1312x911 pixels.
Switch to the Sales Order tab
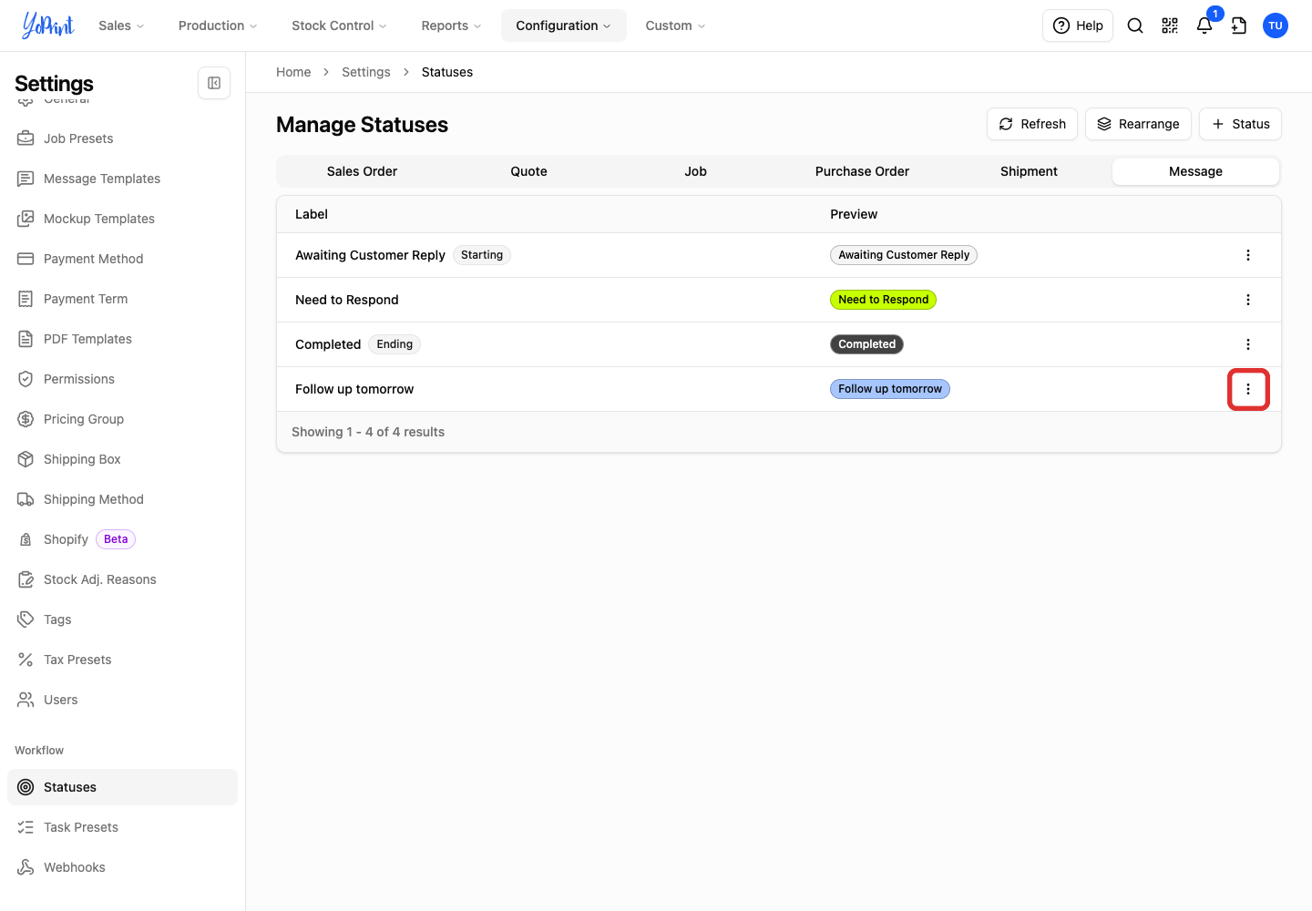coord(362,171)
